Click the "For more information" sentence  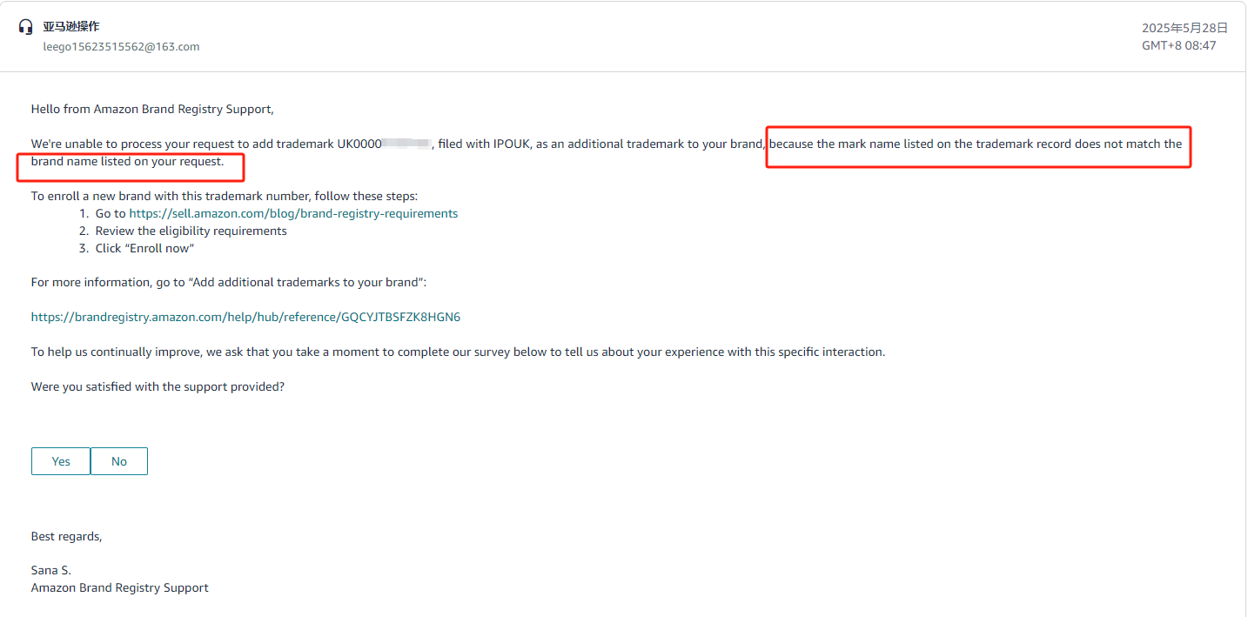point(229,282)
